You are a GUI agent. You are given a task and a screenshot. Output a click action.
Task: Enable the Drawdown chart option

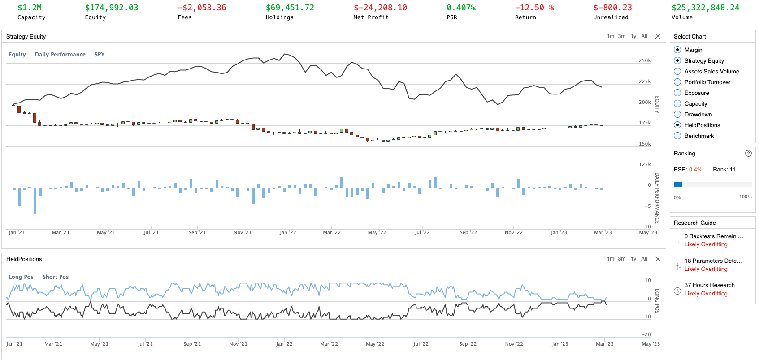click(677, 114)
